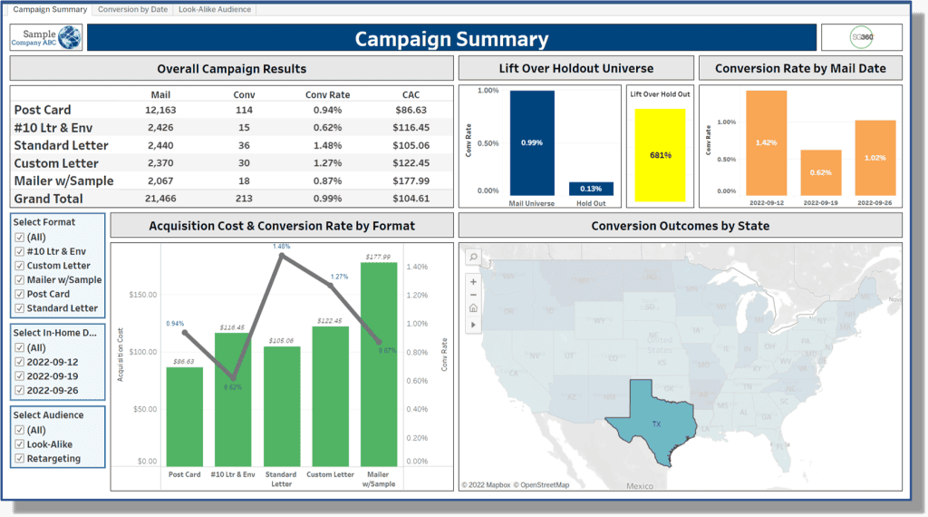Uncheck the 2022-09-12 in-home date
The height and width of the screenshot is (517, 928).
20,363
